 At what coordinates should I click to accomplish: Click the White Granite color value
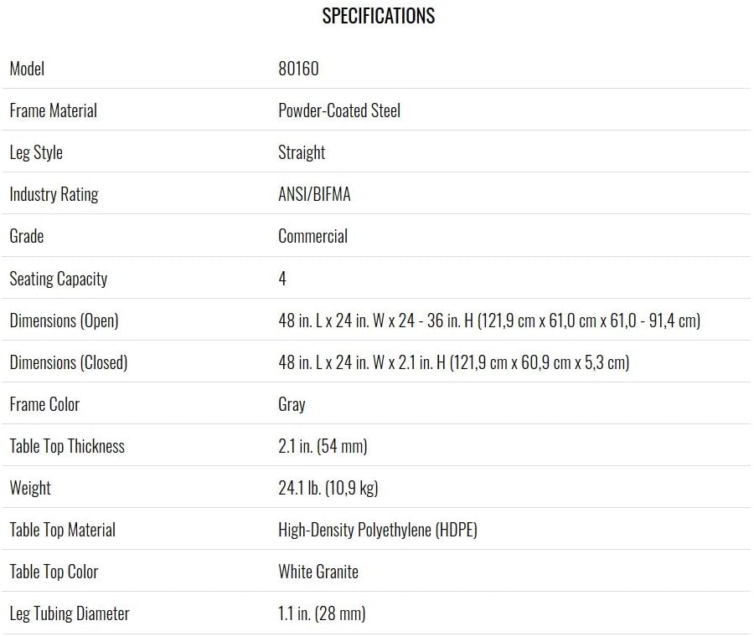(318, 572)
